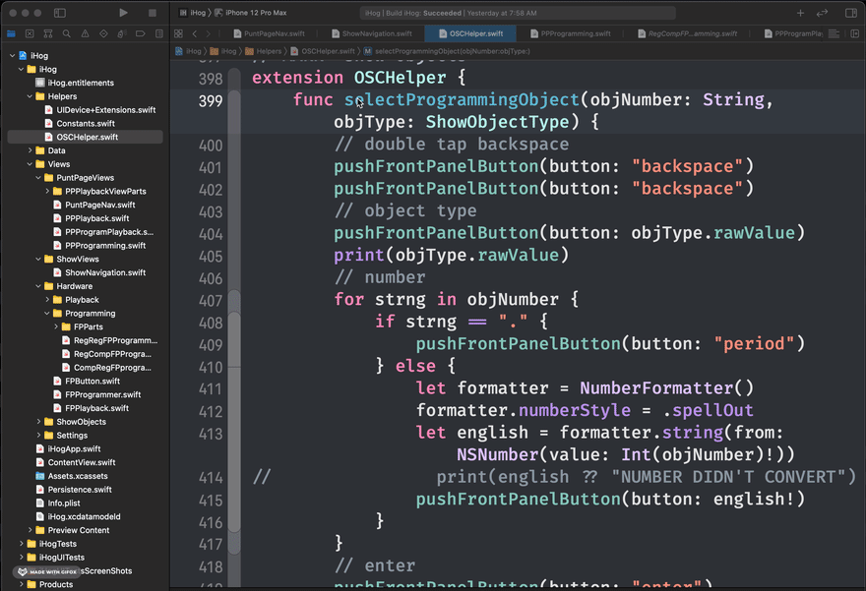Click code folding ribbon at line 410
Image resolution: width=866 pixels, height=591 pixels.
235,367
